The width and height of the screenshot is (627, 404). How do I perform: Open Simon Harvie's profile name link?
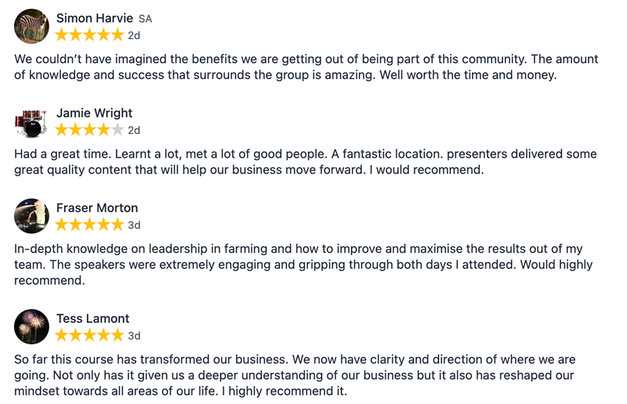95,18
